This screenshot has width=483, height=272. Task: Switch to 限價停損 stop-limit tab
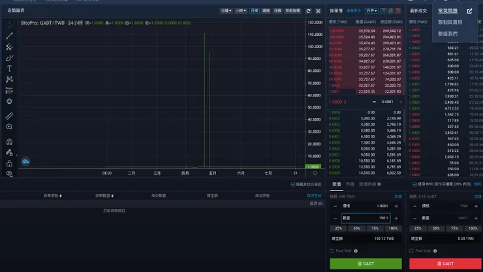pos(367,185)
